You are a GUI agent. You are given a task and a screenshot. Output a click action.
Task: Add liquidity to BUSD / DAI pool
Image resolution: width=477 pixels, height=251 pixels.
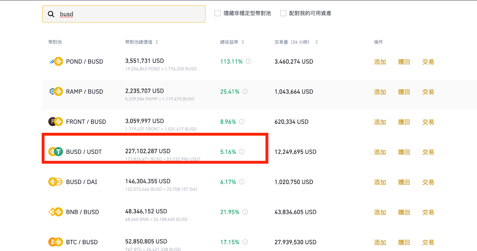coord(380,182)
